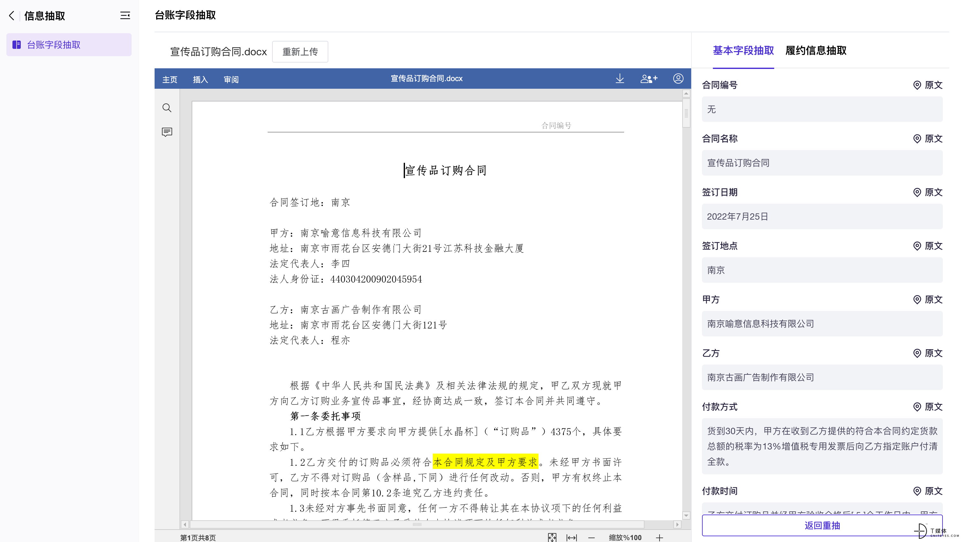Click the 缩放%100 zoom label

point(625,538)
